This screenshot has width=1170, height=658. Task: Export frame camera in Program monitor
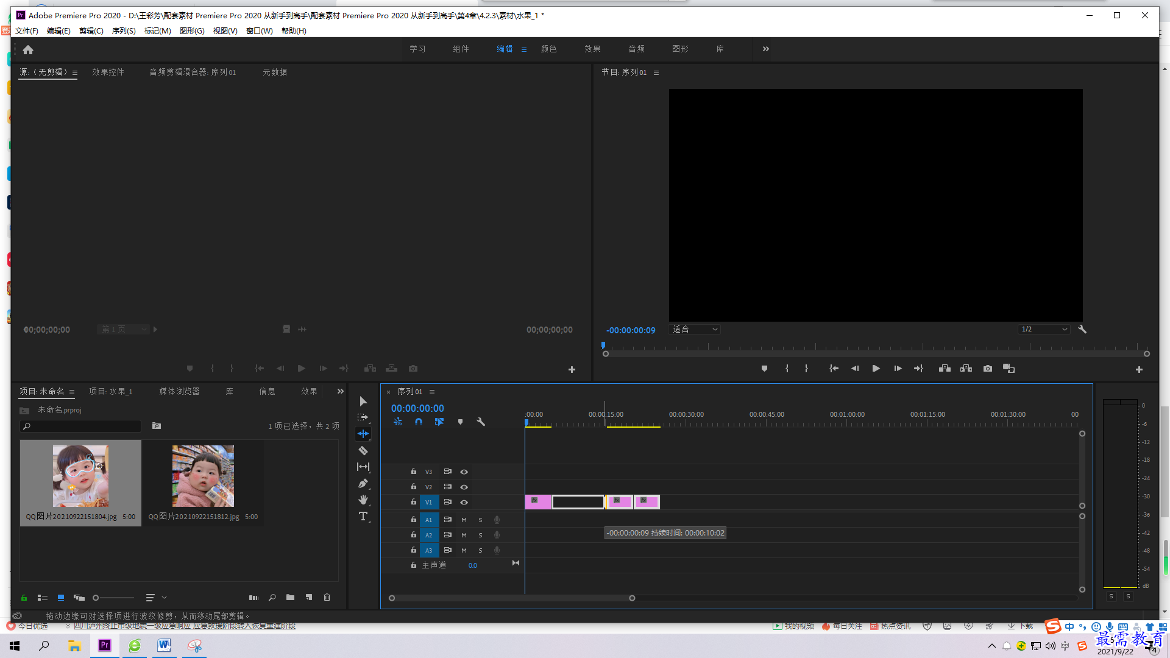coord(988,369)
